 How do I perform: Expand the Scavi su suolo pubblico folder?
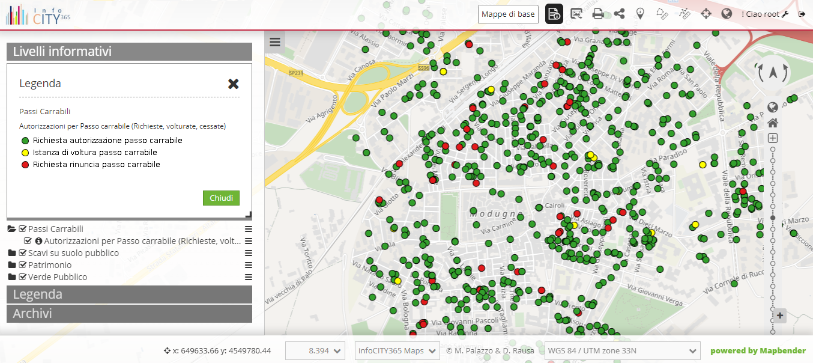point(11,253)
